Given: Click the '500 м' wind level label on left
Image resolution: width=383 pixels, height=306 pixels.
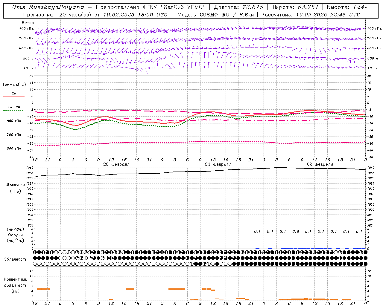Looking at the screenshot, I should click(x=28, y=58).
